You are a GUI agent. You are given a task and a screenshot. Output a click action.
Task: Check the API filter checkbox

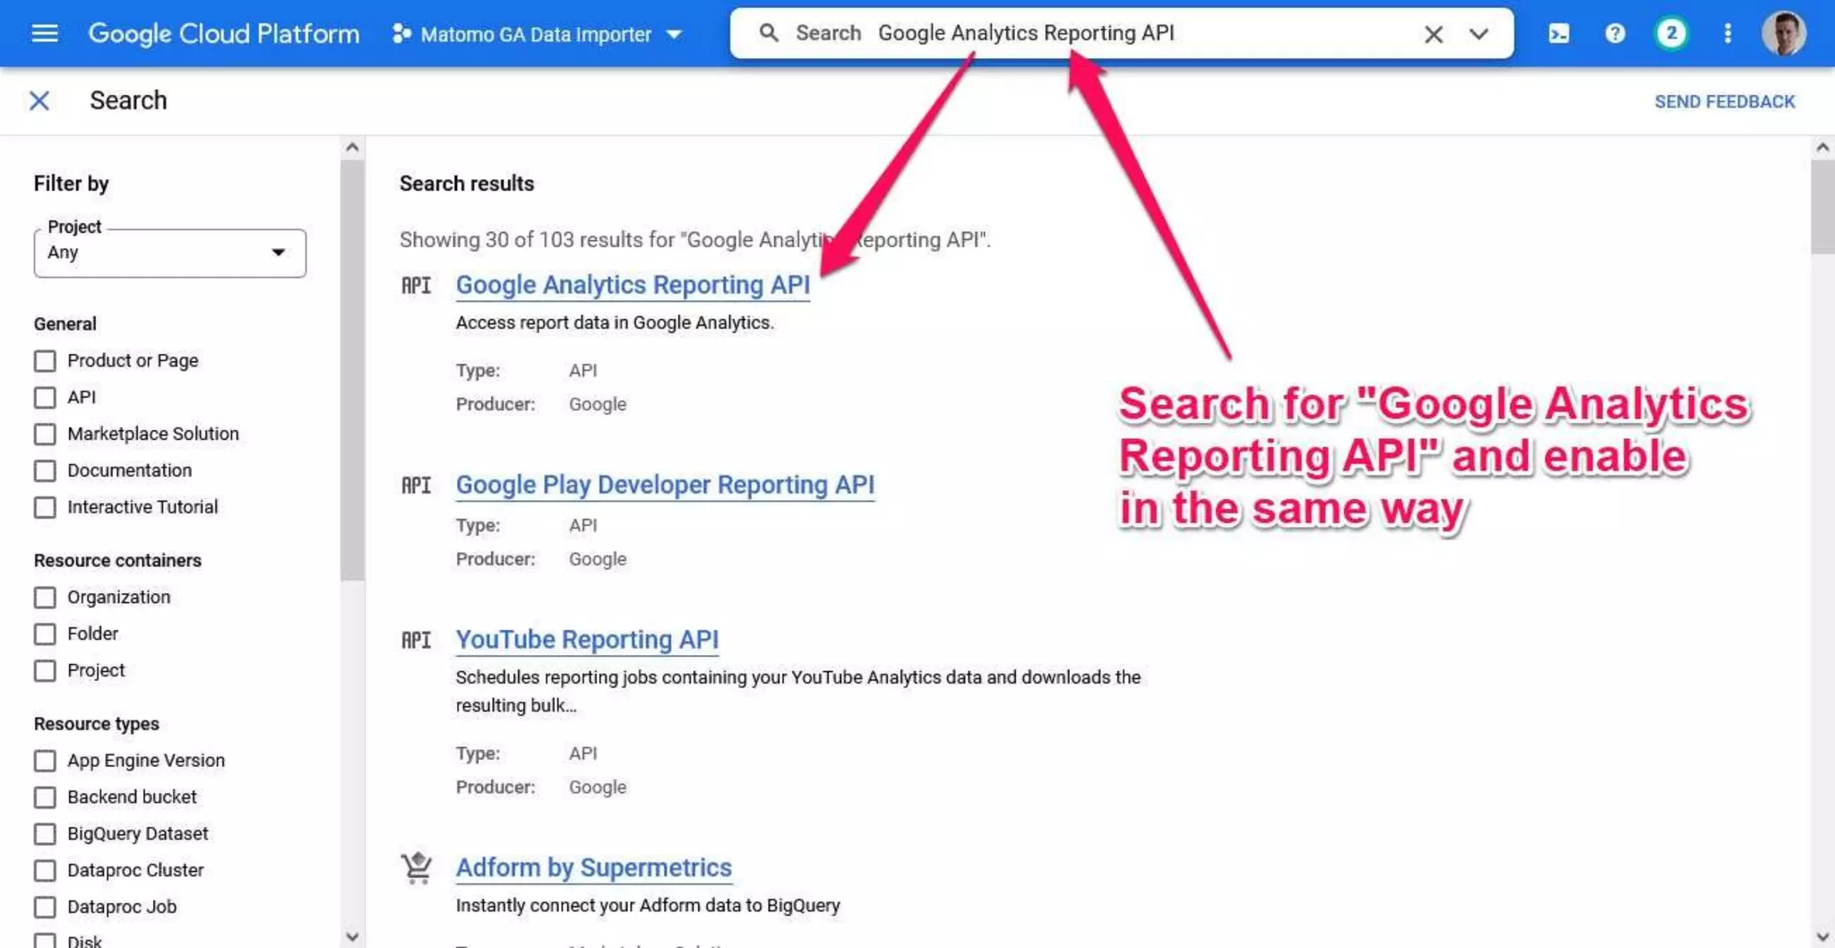[45, 398]
